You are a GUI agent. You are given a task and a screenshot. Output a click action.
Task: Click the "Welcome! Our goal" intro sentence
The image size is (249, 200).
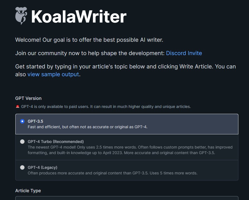89,40
